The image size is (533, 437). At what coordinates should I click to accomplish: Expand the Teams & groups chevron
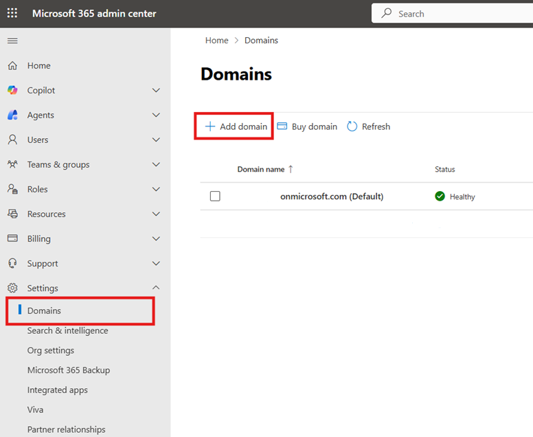[156, 165]
